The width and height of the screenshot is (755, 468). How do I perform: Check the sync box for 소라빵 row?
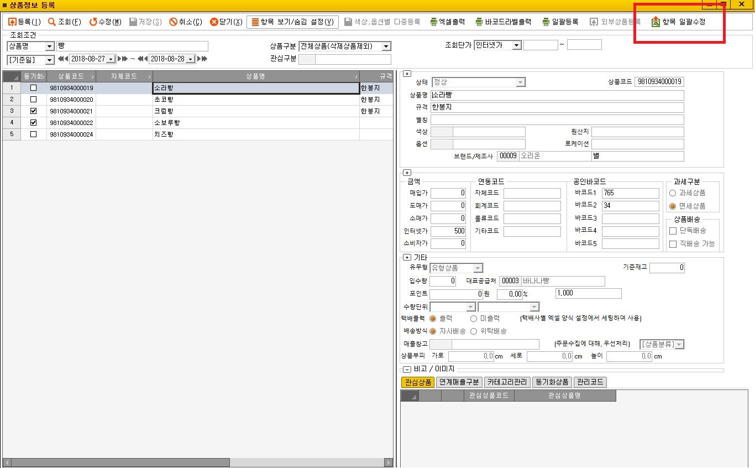coord(34,87)
